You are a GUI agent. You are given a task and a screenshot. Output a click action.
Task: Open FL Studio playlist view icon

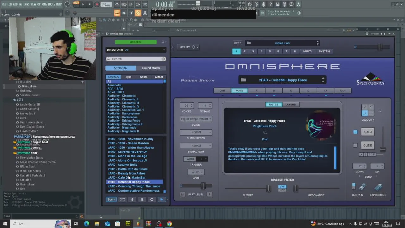tap(117, 13)
